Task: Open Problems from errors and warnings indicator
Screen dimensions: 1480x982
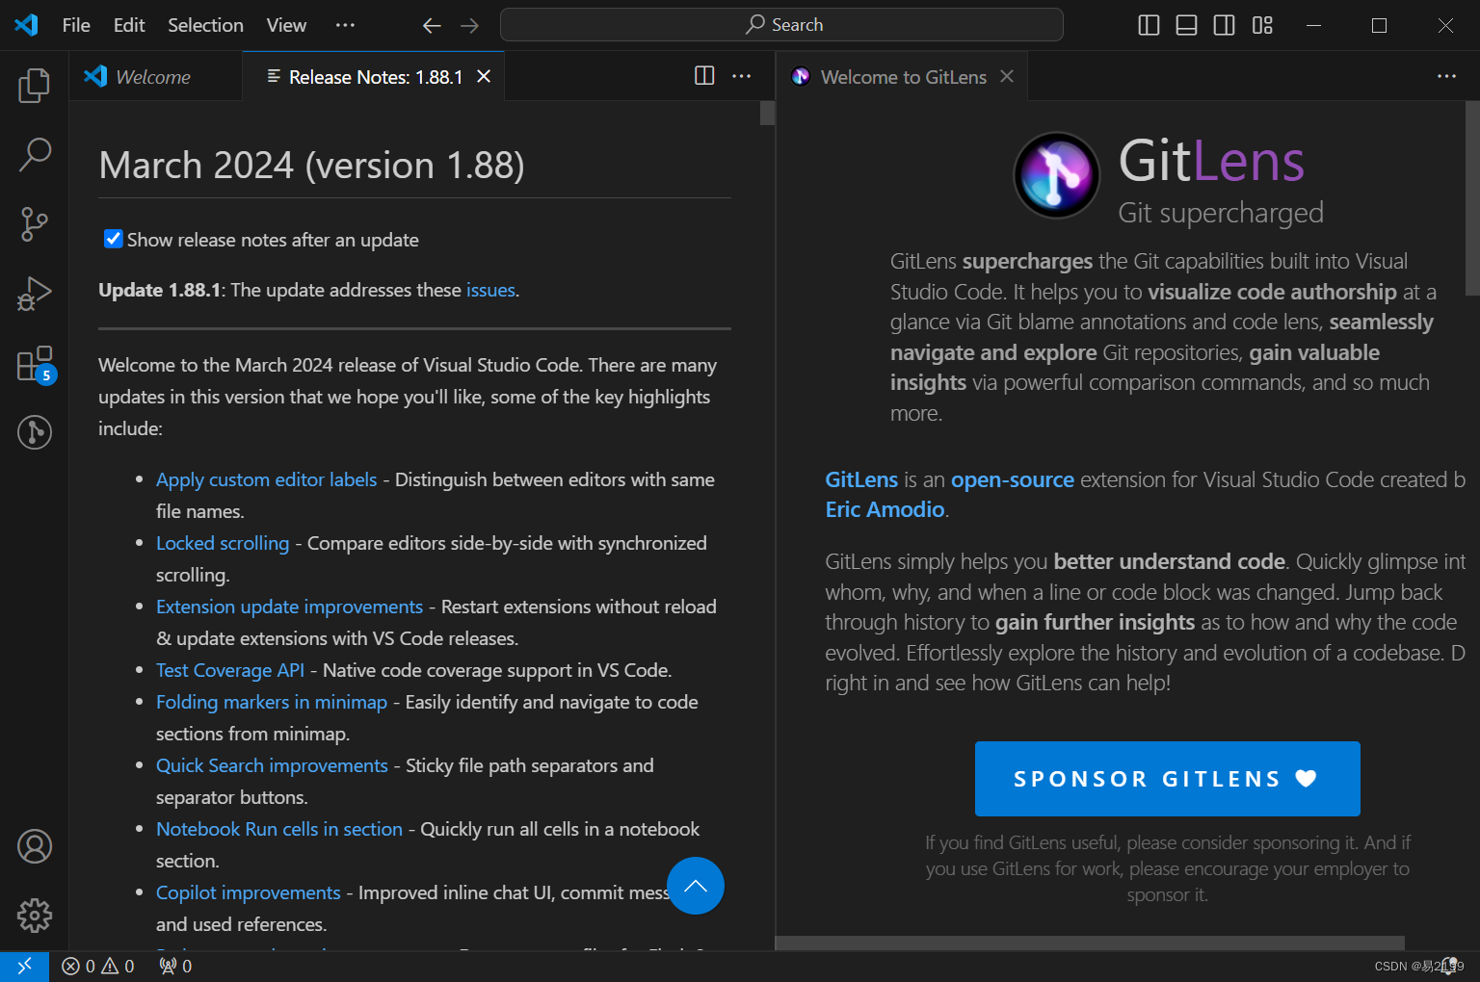Action: [98, 966]
